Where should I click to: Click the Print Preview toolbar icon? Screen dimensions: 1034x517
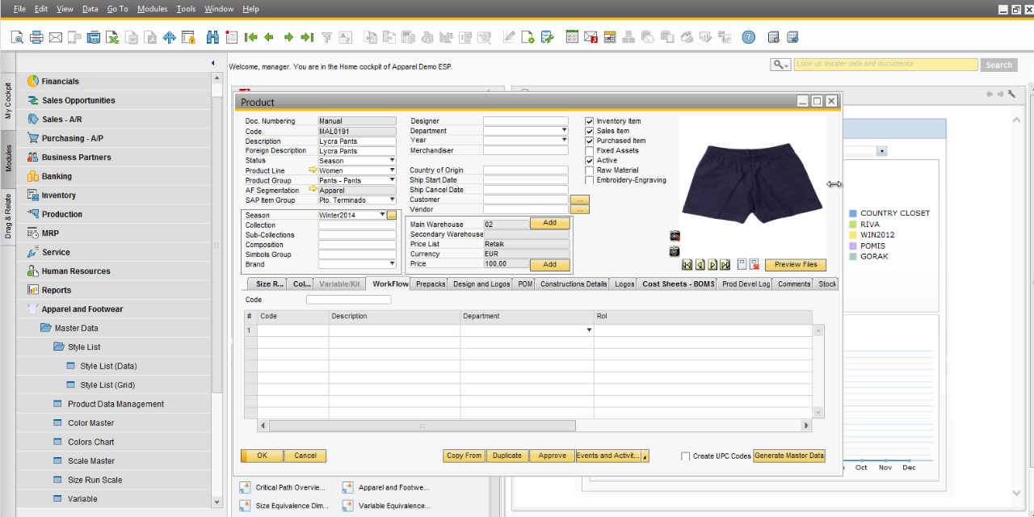(x=17, y=37)
